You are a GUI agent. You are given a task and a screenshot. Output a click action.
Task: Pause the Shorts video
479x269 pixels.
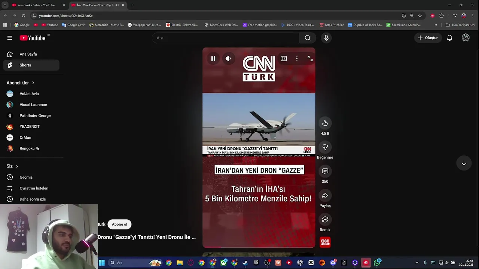point(213,59)
